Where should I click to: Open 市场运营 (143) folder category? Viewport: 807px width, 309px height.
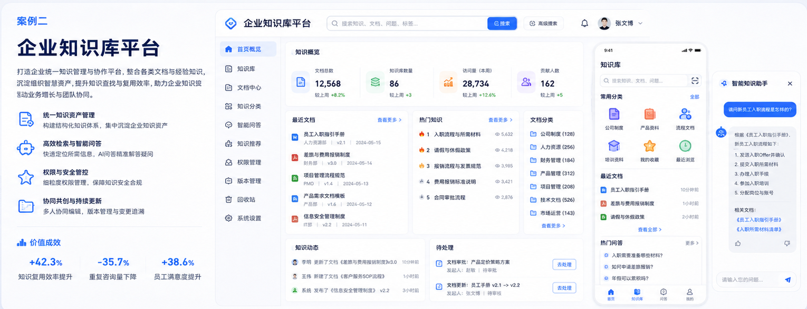[552, 213]
